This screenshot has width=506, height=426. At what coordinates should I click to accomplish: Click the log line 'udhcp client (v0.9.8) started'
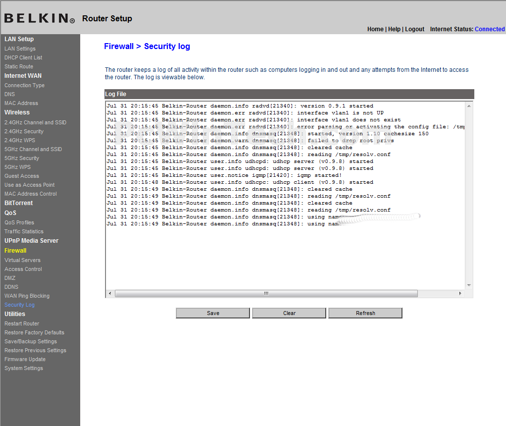coord(240,182)
